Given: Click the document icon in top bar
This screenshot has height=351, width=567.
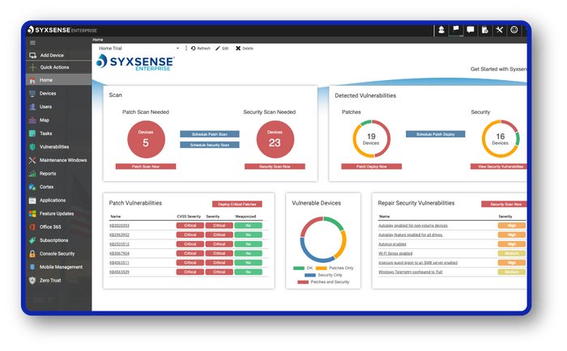Looking at the screenshot, I should [485, 30].
